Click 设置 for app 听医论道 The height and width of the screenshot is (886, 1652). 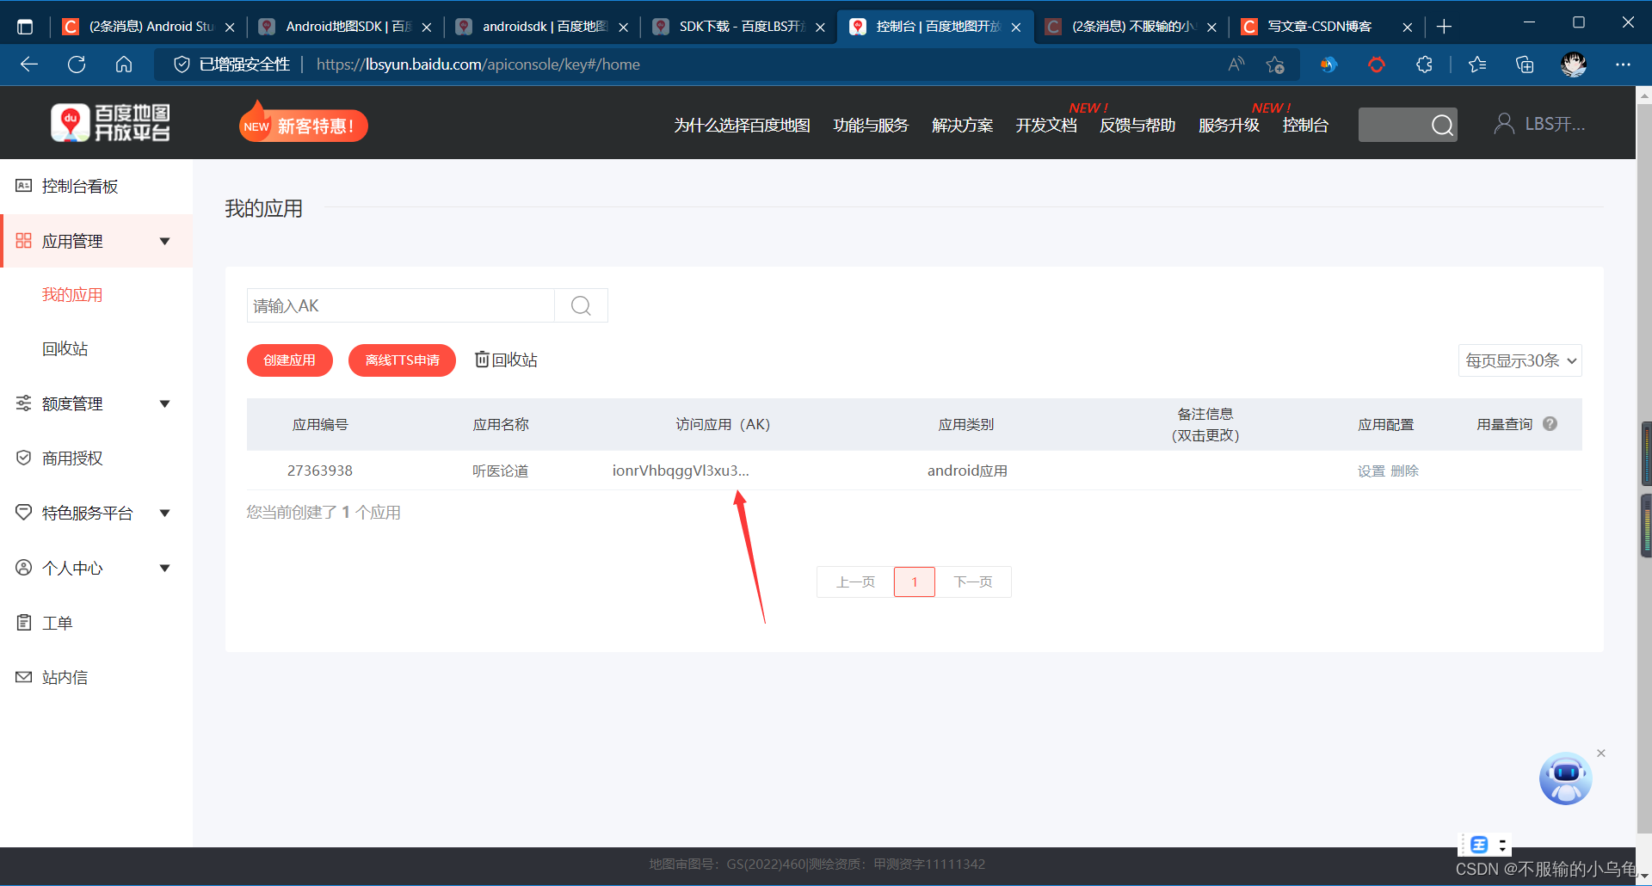click(1371, 471)
